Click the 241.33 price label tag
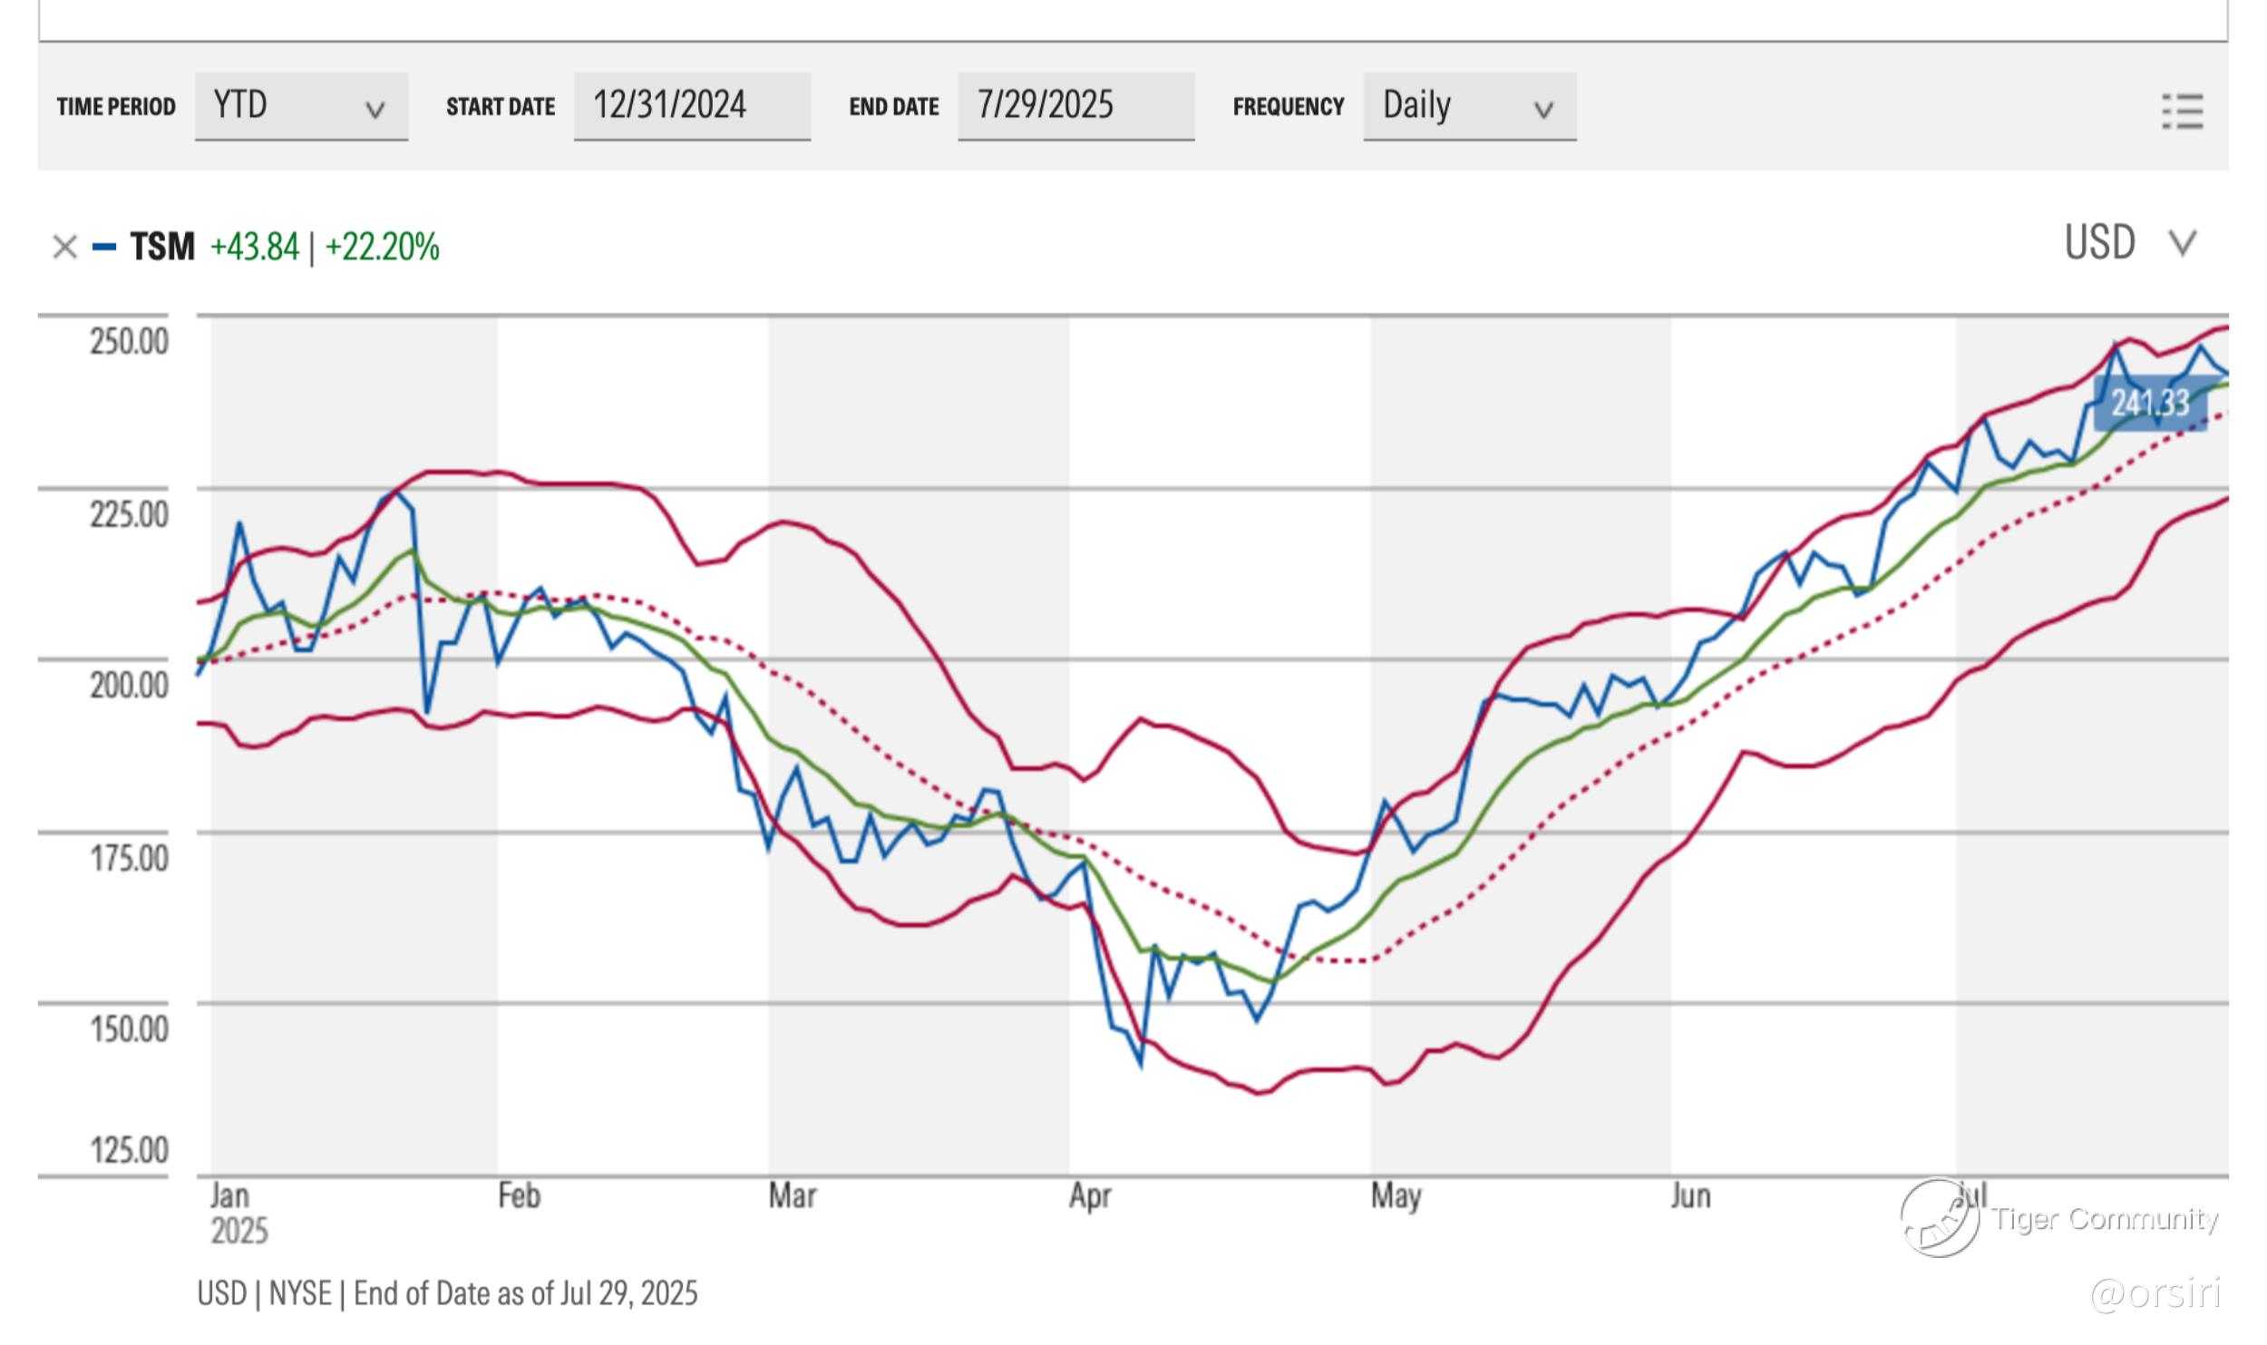The image size is (2267, 1345). tap(2149, 403)
